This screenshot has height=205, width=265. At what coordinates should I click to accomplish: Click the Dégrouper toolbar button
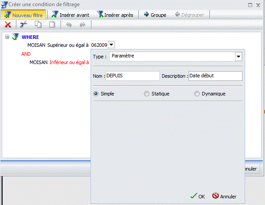pyautogui.click(x=189, y=15)
